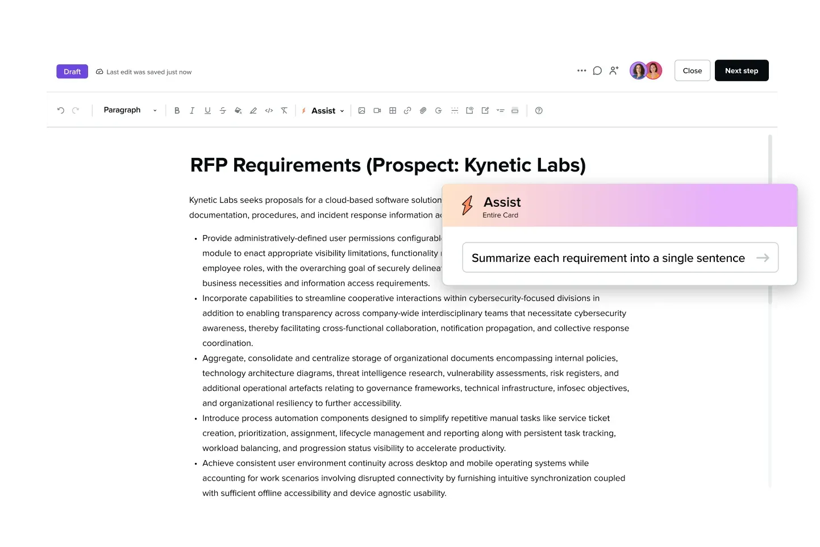
Task: Add a collaborator with person-plus icon
Action: pyautogui.click(x=614, y=71)
